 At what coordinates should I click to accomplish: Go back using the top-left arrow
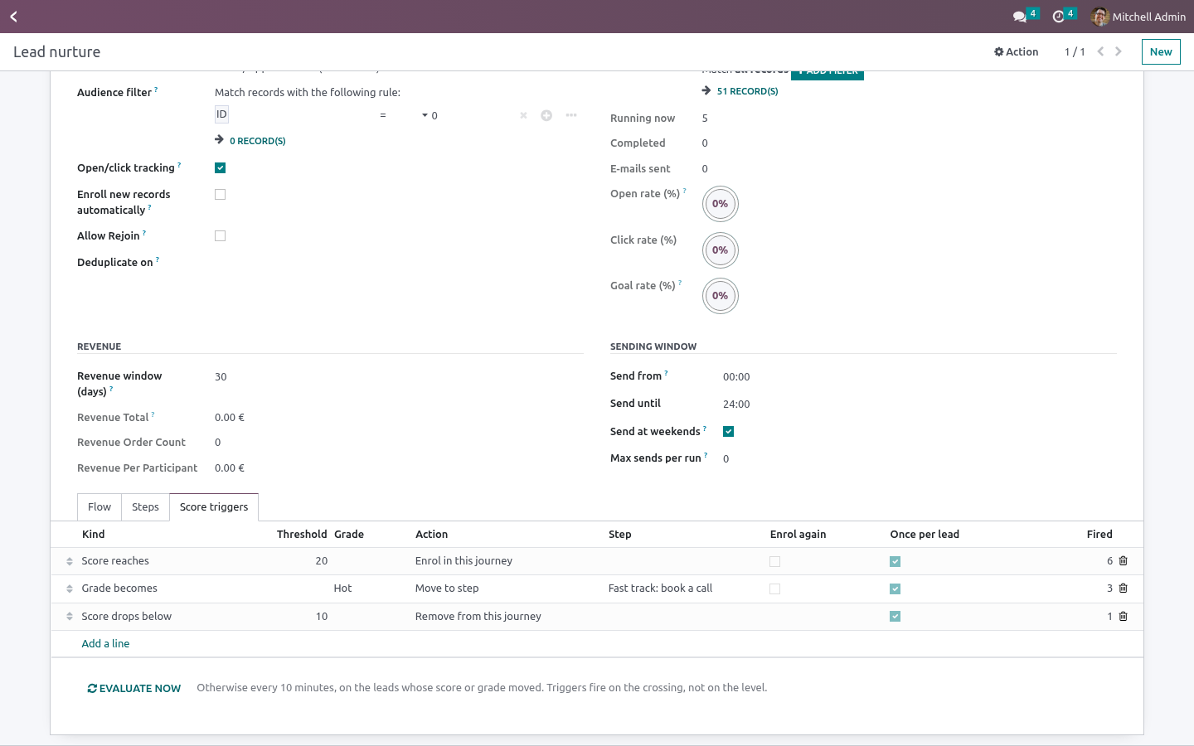(x=13, y=17)
